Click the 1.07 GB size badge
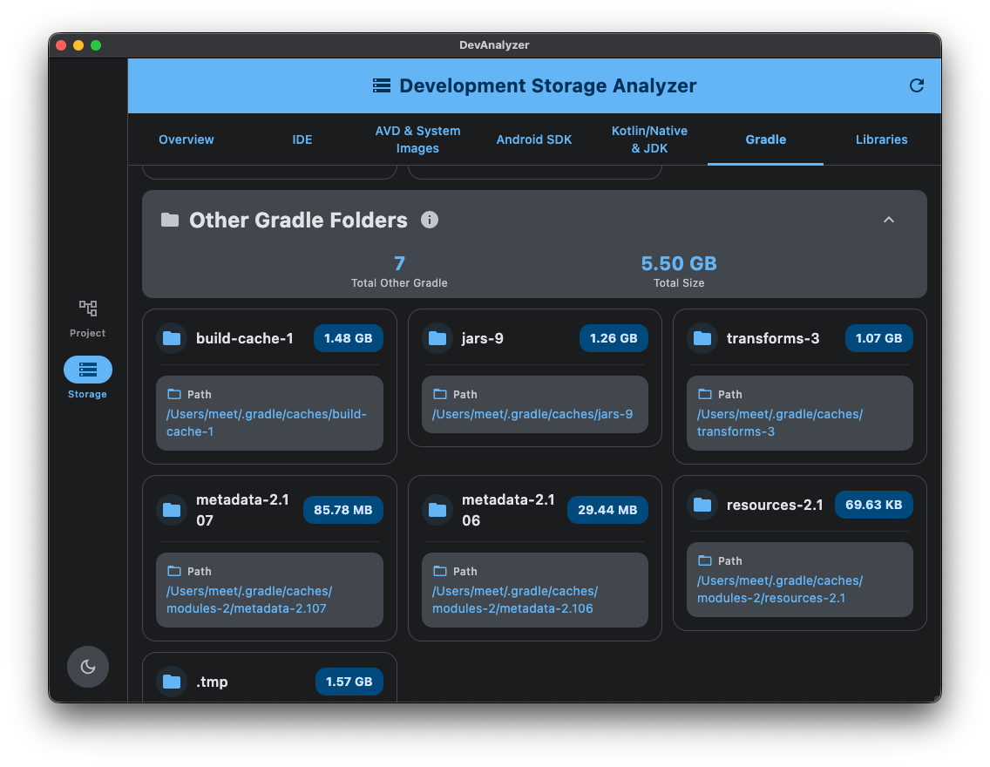 [878, 338]
